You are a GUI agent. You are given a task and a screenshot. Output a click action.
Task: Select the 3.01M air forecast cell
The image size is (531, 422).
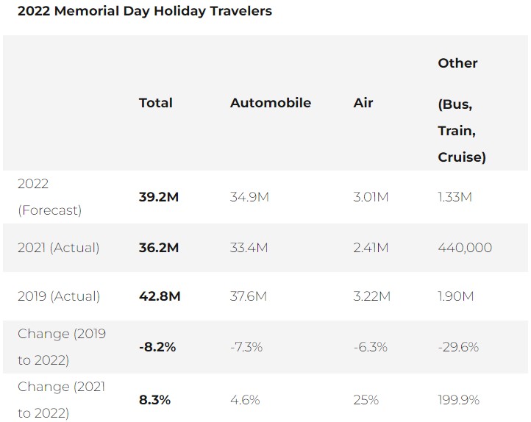[x=371, y=197]
